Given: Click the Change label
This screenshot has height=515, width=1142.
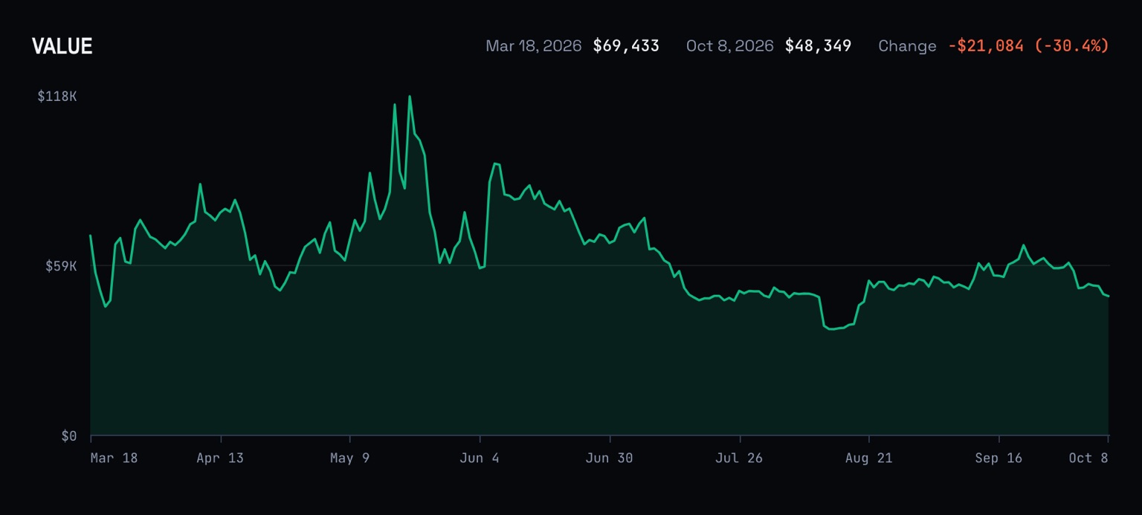Looking at the screenshot, I should pyautogui.click(x=907, y=46).
